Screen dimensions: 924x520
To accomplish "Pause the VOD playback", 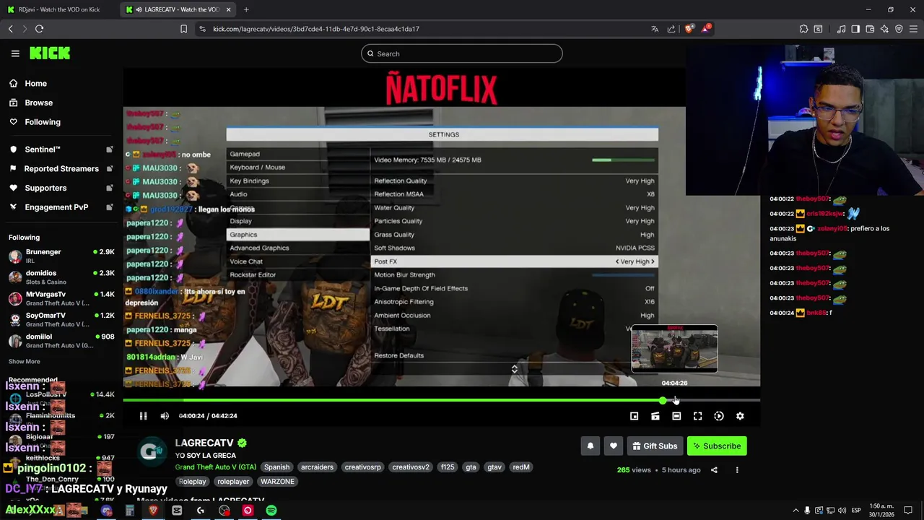I will click(143, 416).
